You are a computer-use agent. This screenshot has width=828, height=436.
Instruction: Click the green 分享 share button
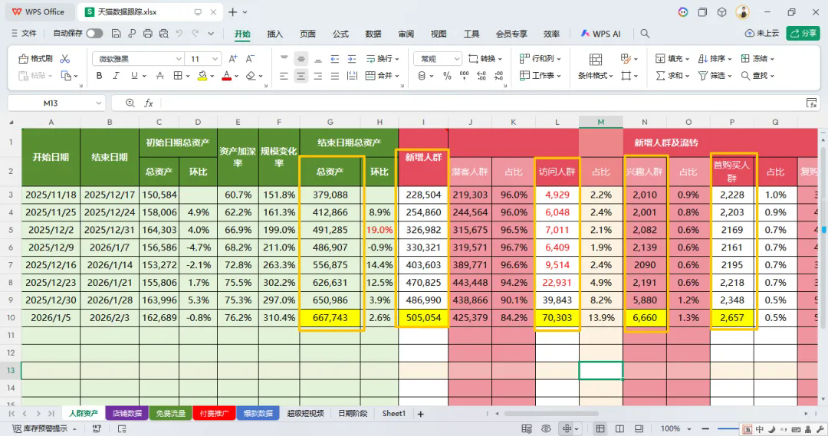[x=803, y=34]
